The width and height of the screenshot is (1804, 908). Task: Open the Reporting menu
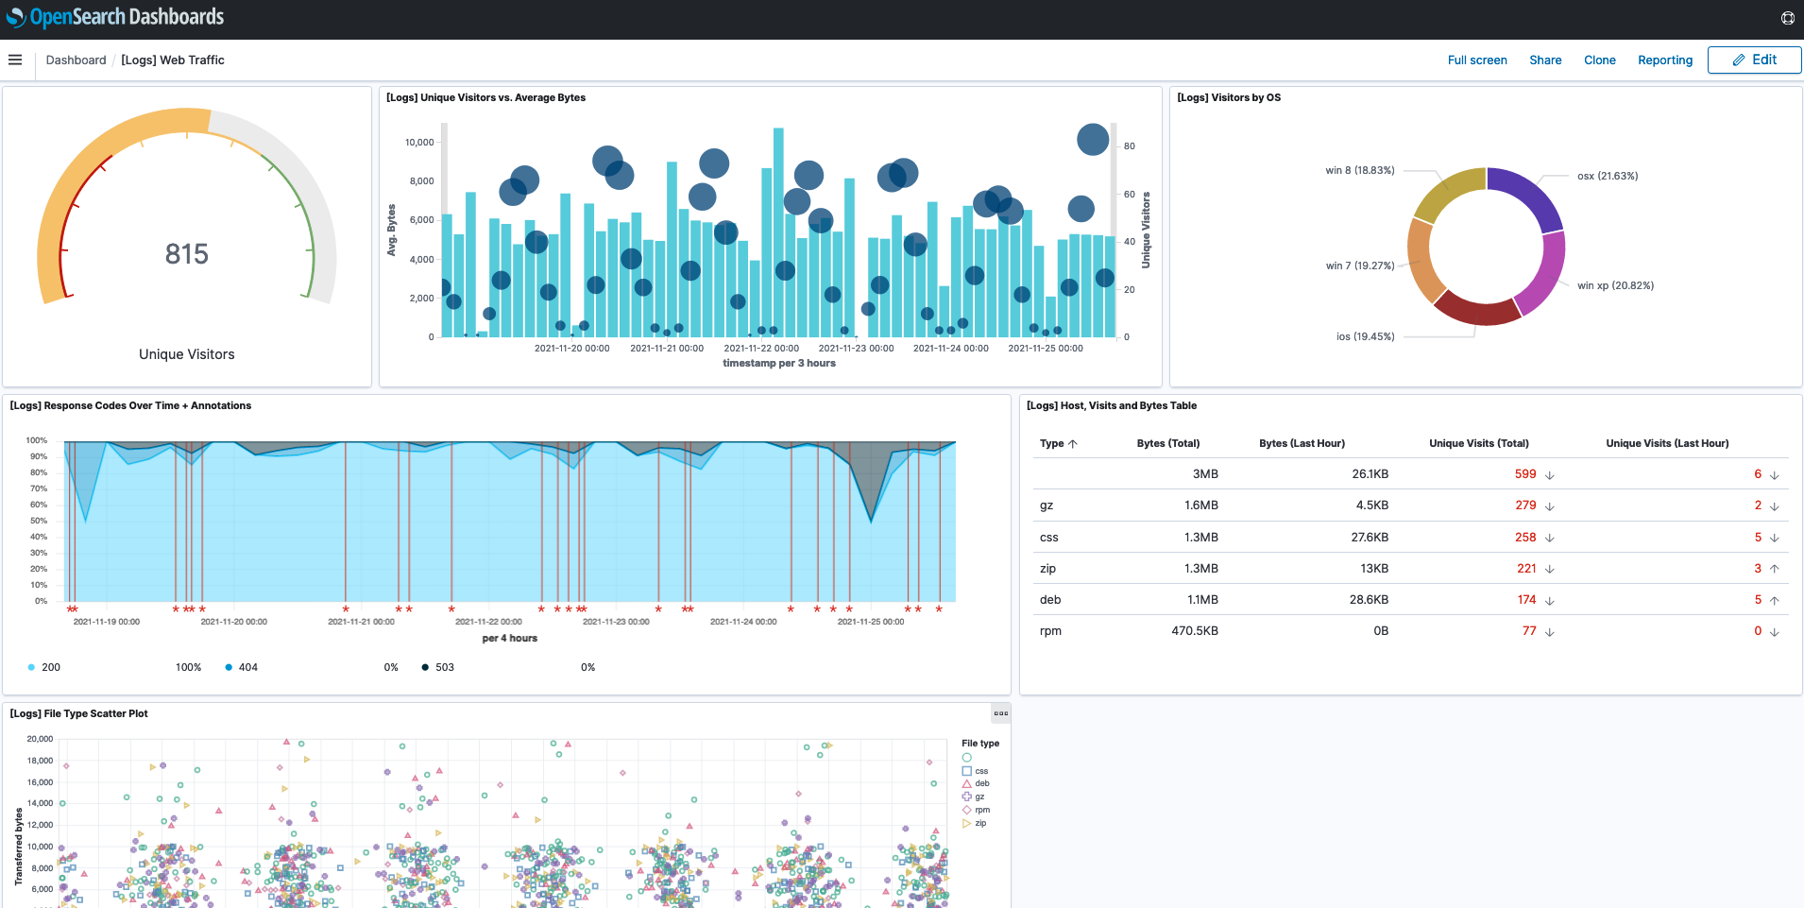pos(1665,60)
